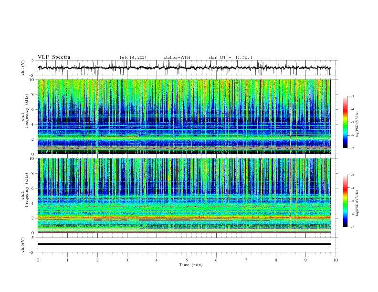378x292 pixels.
Task: Click the 'Time (min)' axis label
Action: coord(191,265)
